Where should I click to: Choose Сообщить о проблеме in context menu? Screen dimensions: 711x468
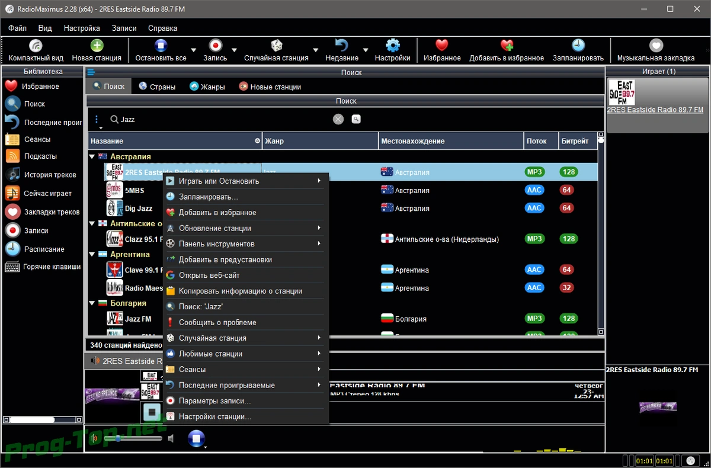[x=245, y=322]
